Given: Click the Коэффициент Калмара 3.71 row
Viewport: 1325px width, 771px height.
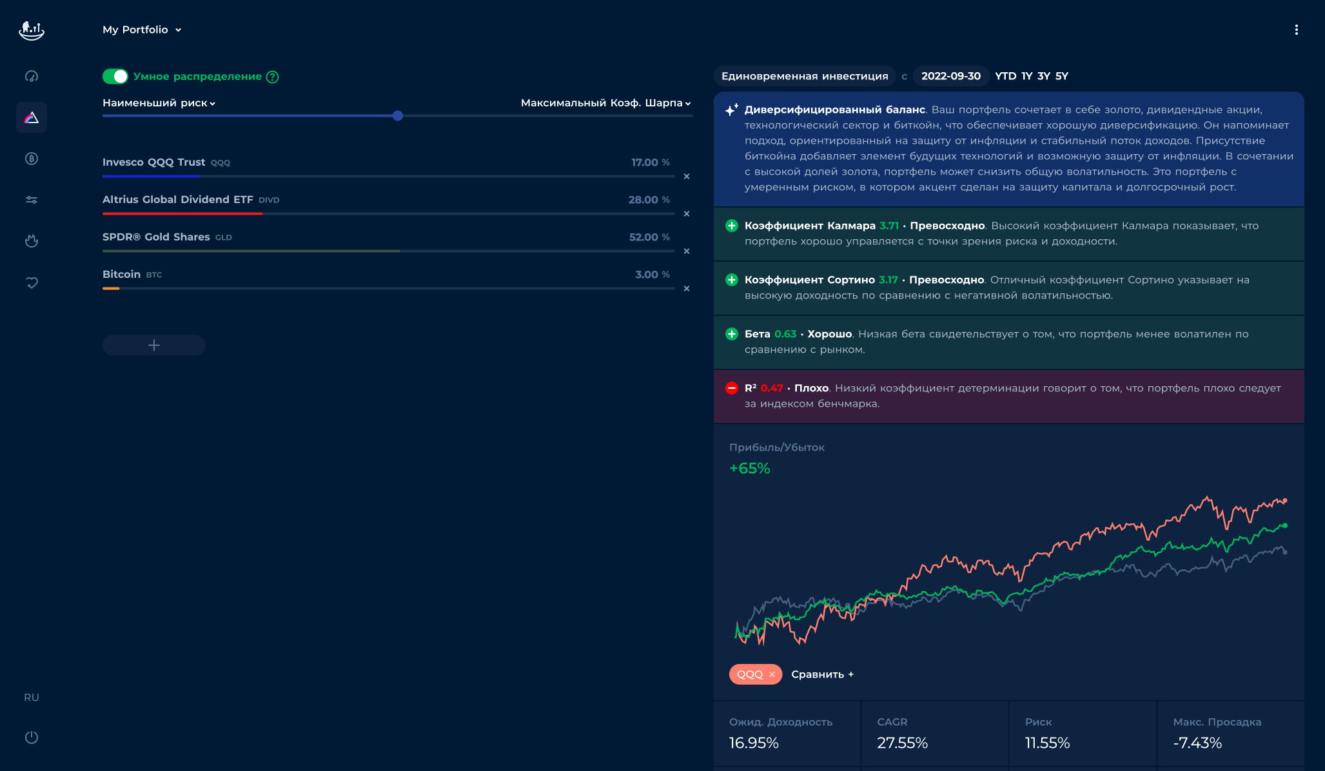Looking at the screenshot, I should [x=1009, y=234].
